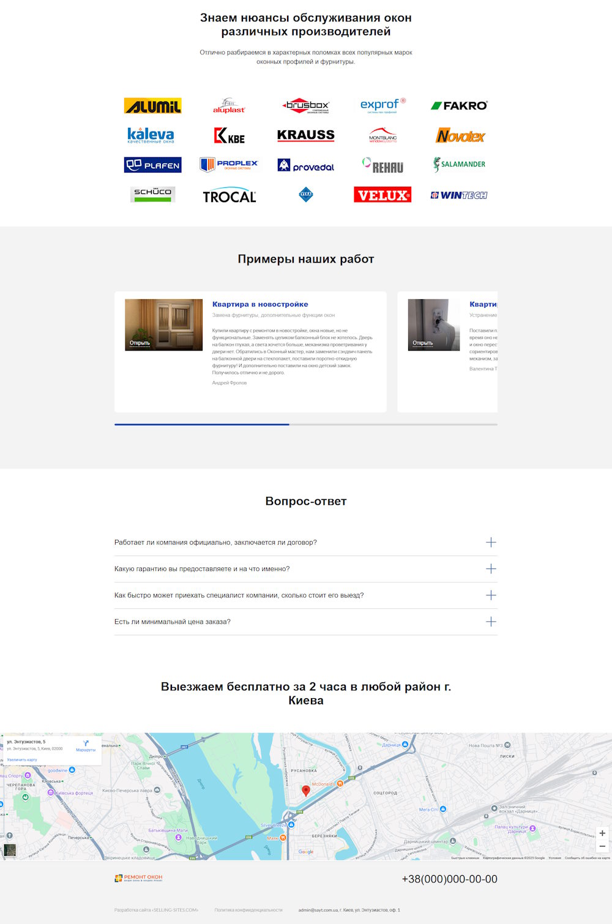Click the SCHÜCO brand logo
612x924 pixels.
(x=153, y=195)
